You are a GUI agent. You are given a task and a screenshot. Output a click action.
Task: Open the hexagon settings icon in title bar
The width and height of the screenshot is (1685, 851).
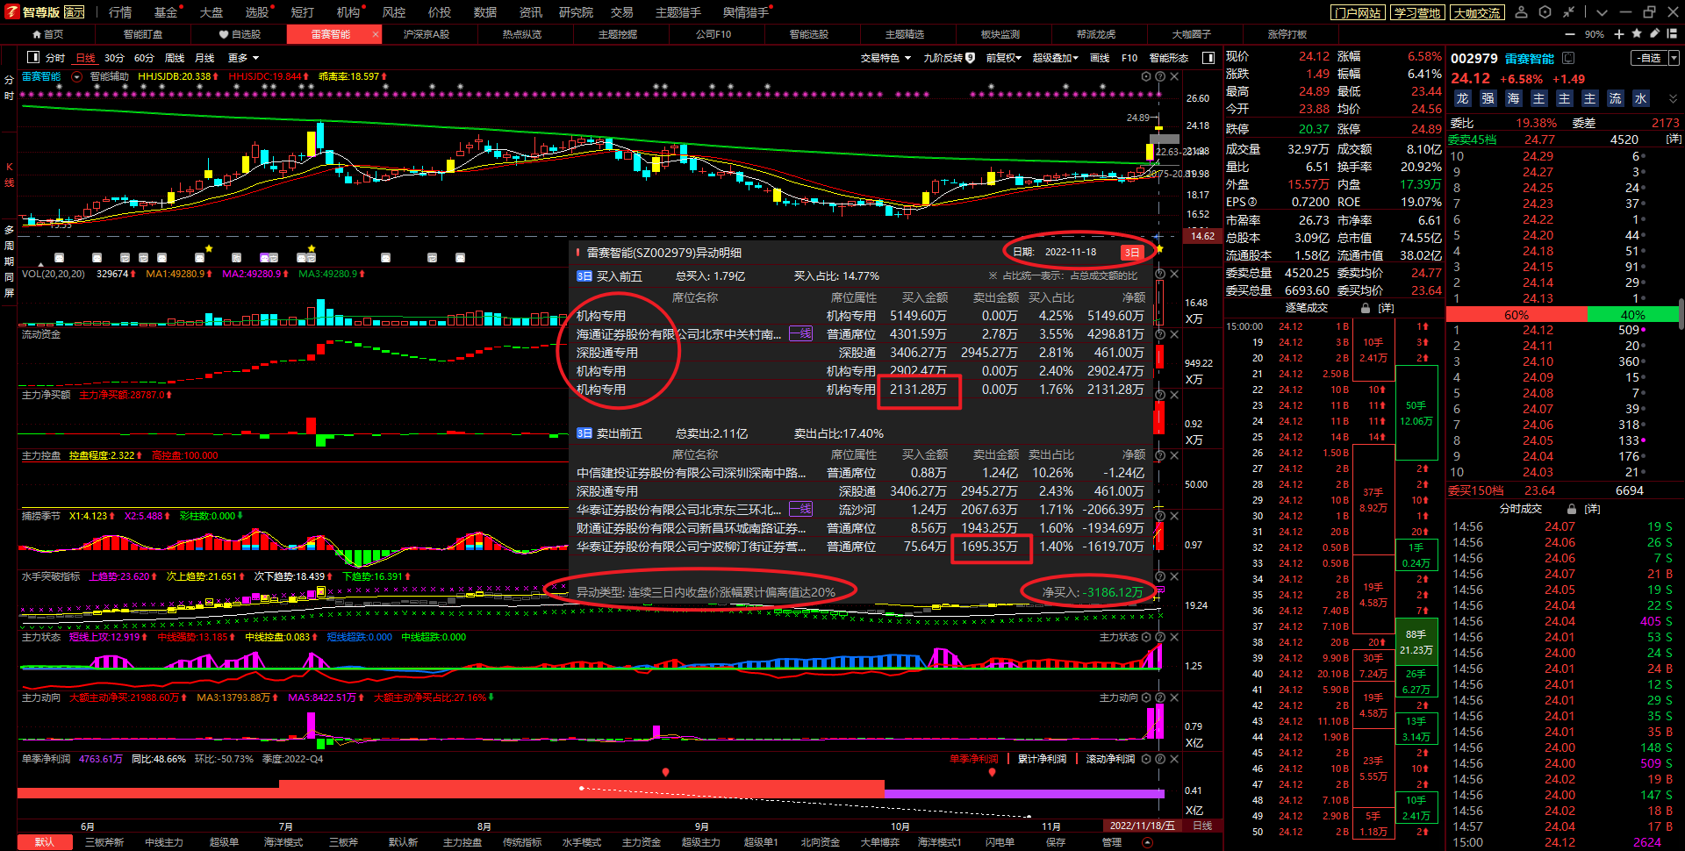(x=1545, y=11)
